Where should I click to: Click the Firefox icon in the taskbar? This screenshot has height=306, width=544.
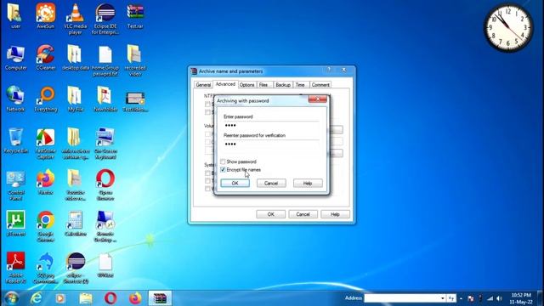[135, 298]
